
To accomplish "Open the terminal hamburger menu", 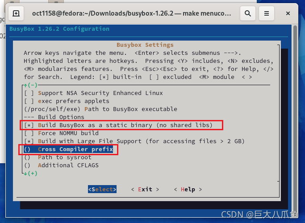I will pyautogui.click(x=267, y=13).
